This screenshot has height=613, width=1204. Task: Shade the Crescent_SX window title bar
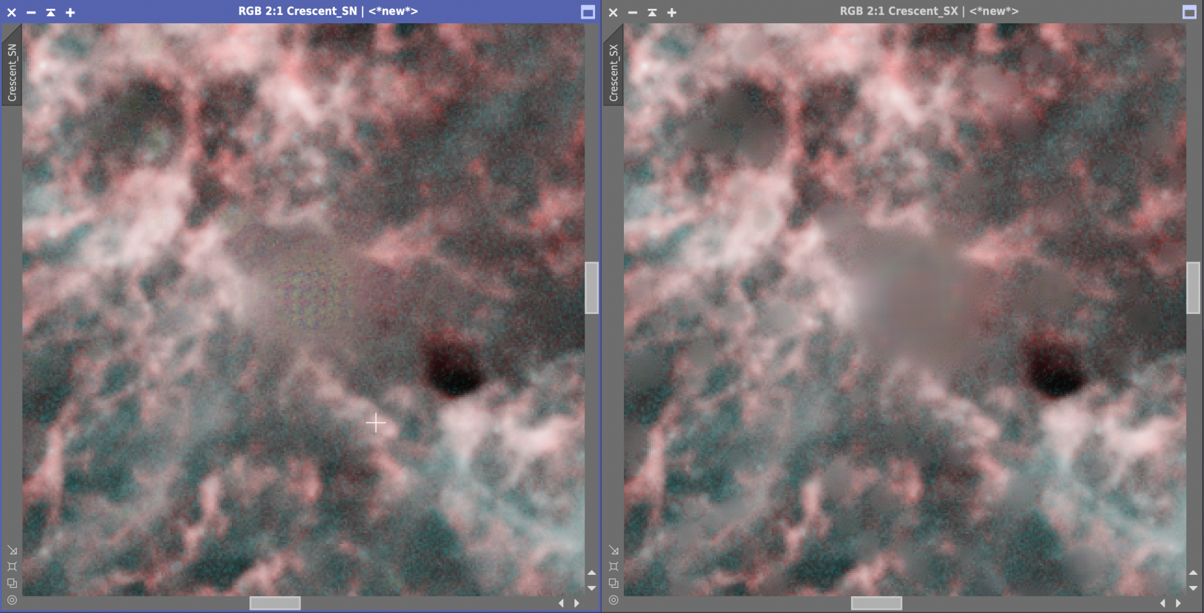[652, 12]
